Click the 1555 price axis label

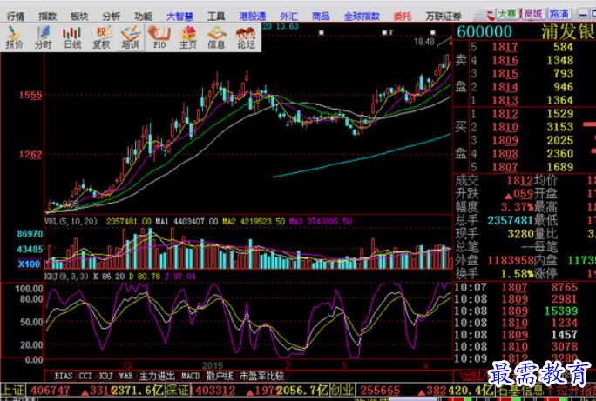30,95
